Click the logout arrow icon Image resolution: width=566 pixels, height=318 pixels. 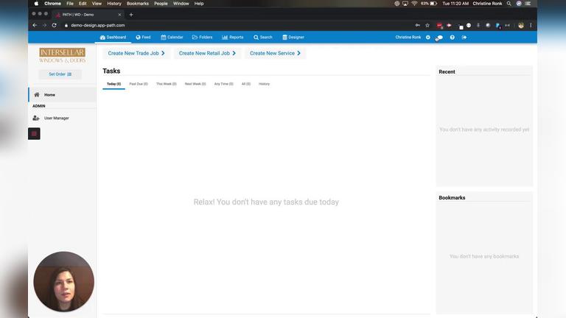(464, 37)
